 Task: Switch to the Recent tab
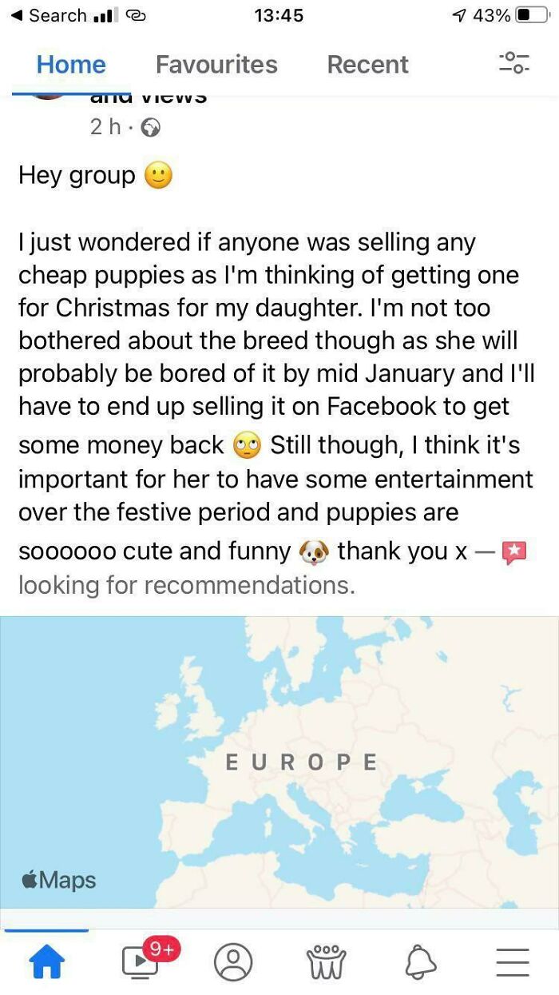[x=367, y=64]
